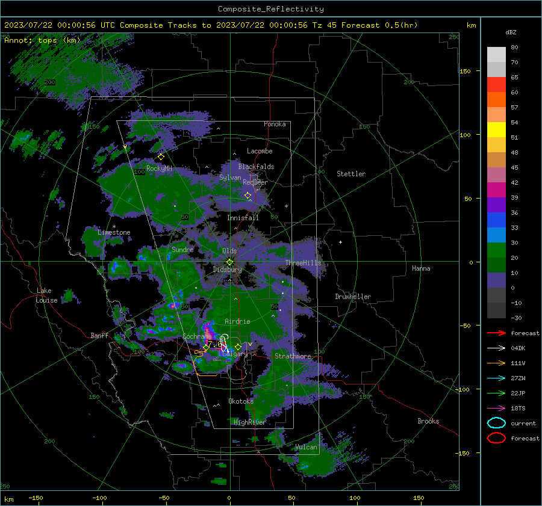Click the Airdrie city label
The image size is (542, 506).
tap(237, 321)
